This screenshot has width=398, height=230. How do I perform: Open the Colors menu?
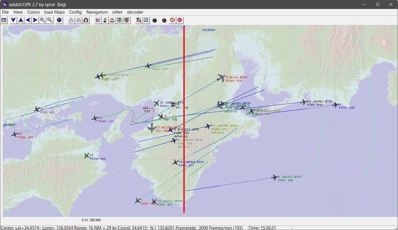(33, 12)
